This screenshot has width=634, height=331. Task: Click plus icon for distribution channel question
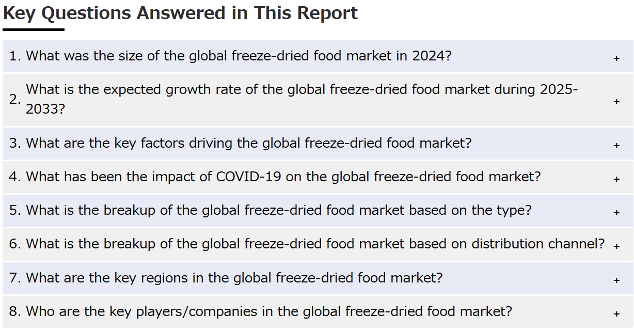coord(616,246)
